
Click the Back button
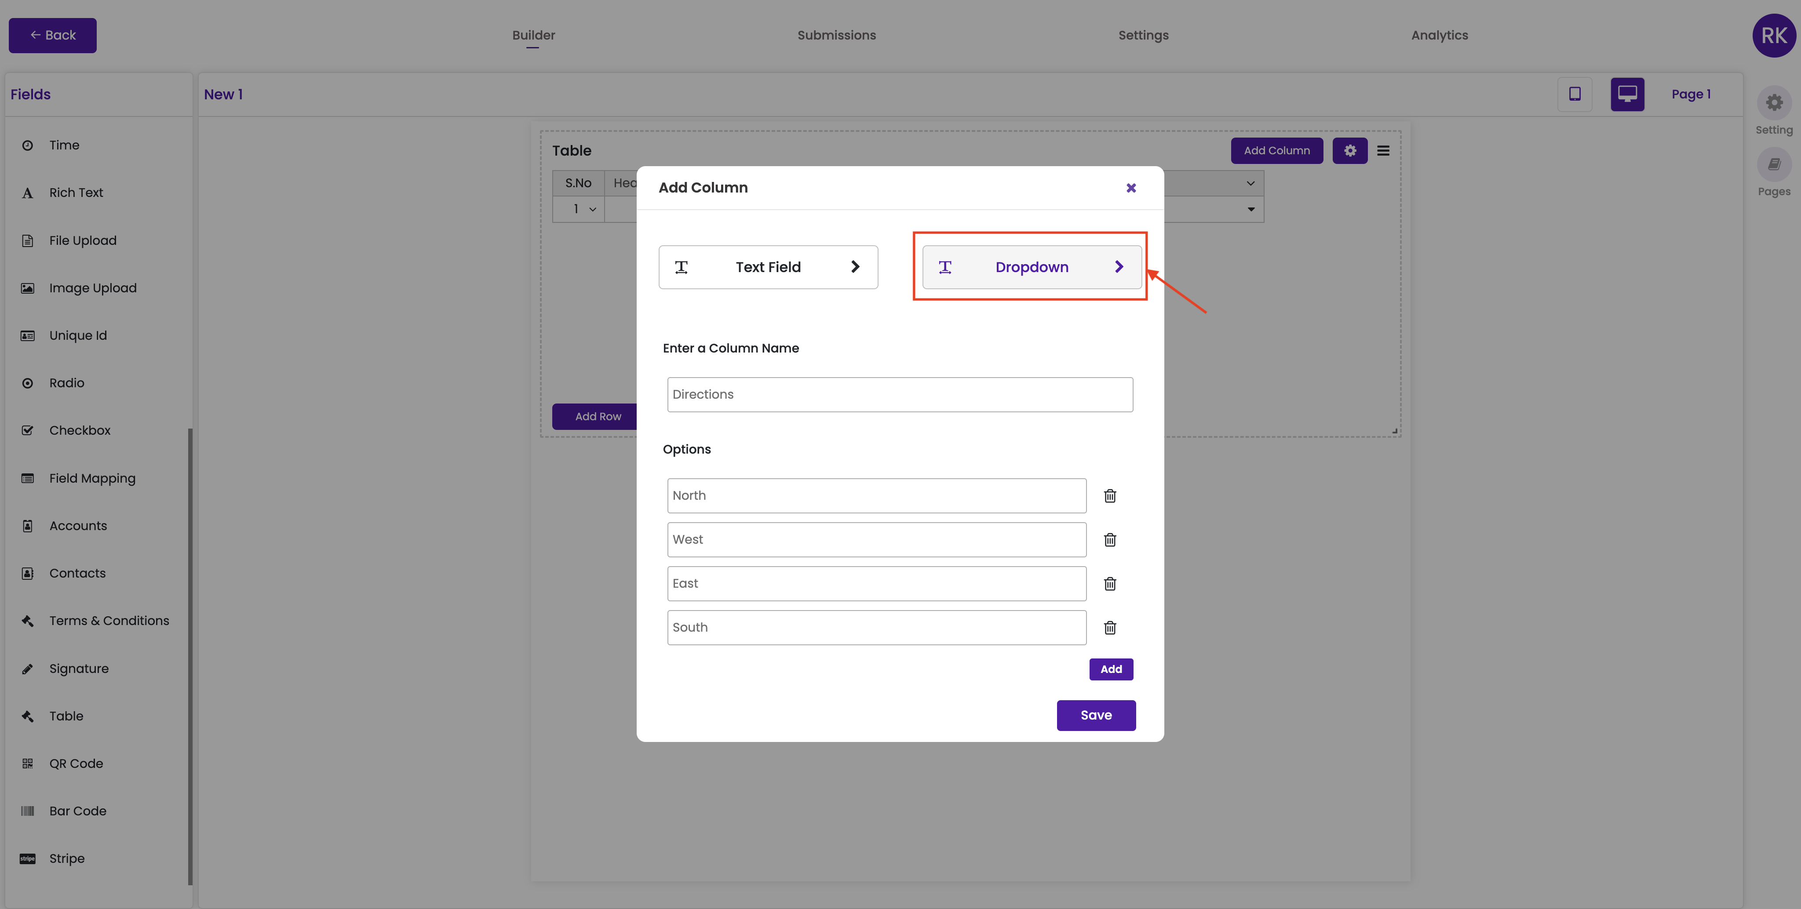pos(52,36)
